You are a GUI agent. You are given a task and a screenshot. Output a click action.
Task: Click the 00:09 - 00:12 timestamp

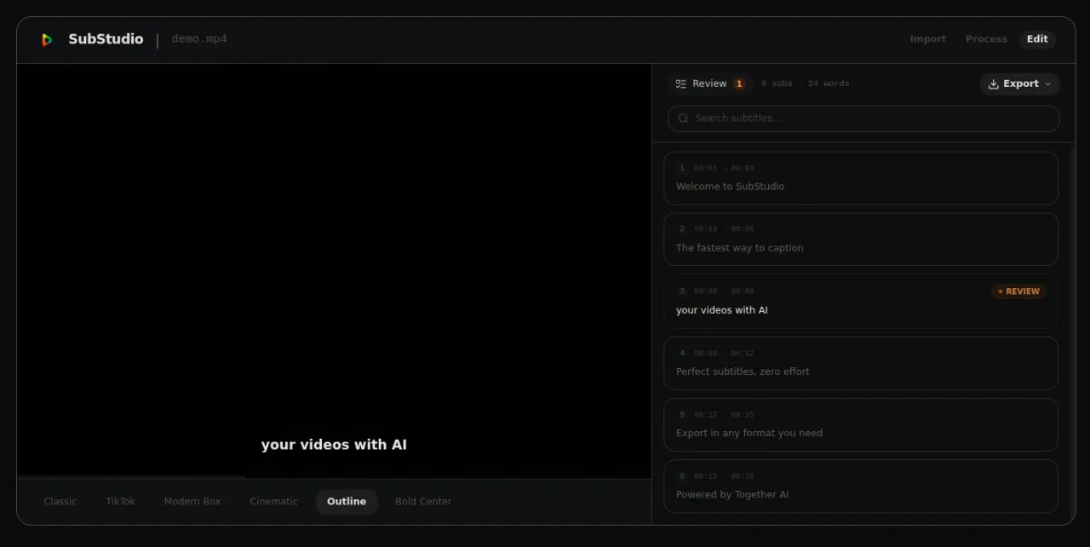coord(724,354)
